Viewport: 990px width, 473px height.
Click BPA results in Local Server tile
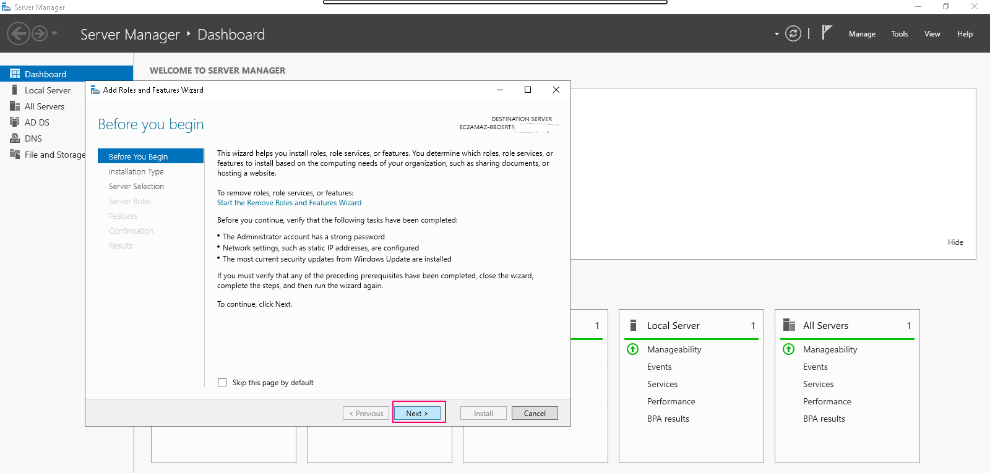click(668, 419)
